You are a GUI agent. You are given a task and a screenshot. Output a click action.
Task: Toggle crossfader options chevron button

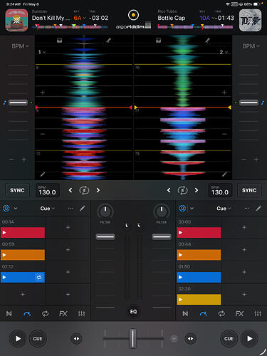click(x=174, y=339)
